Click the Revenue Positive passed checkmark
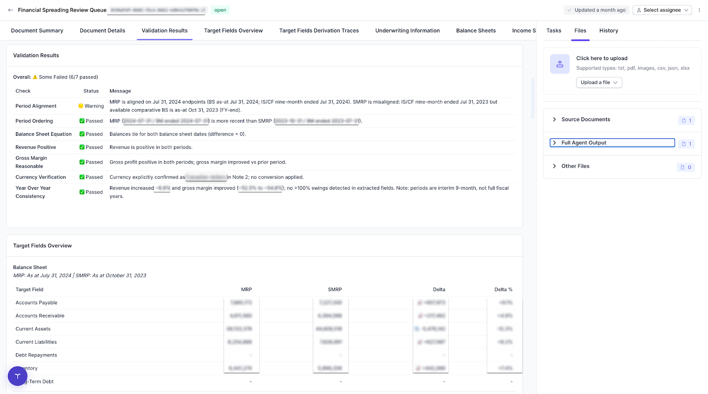This screenshot has width=708, height=394. (82, 147)
